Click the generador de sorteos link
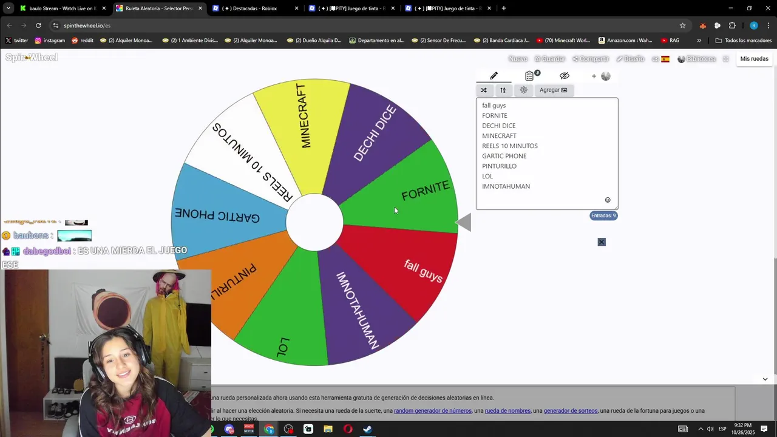 coord(571,411)
